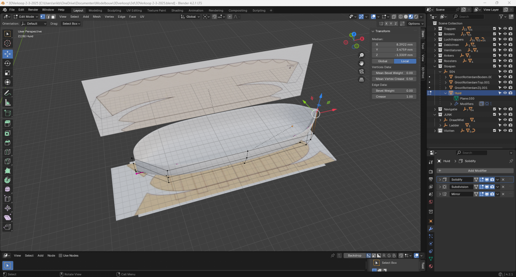The width and height of the screenshot is (516, 277).
Task: Select the Loop Cut tool
Action: click(x=7, y=152)
